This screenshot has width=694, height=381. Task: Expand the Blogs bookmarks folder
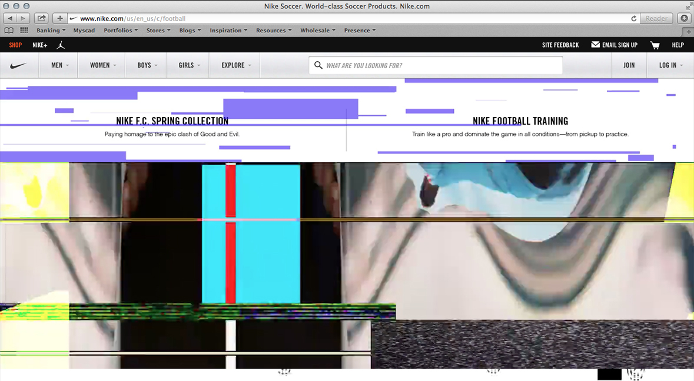(190, 31)
